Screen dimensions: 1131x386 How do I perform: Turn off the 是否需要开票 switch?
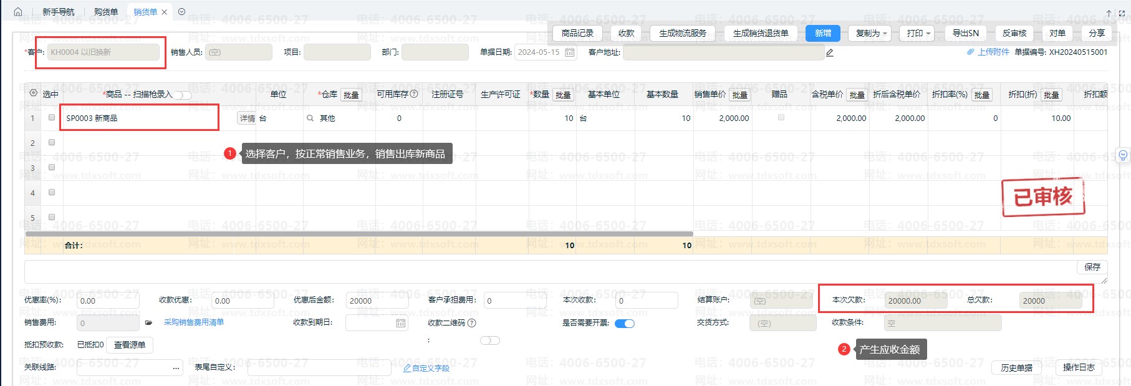[624, 323]
